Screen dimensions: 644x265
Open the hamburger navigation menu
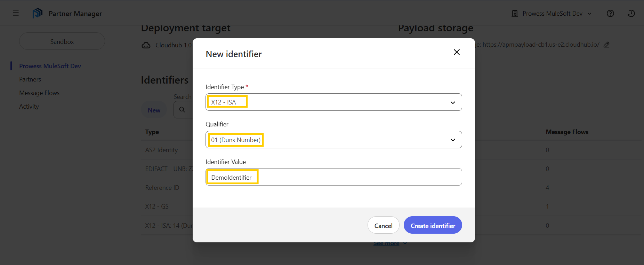[16, 13]
